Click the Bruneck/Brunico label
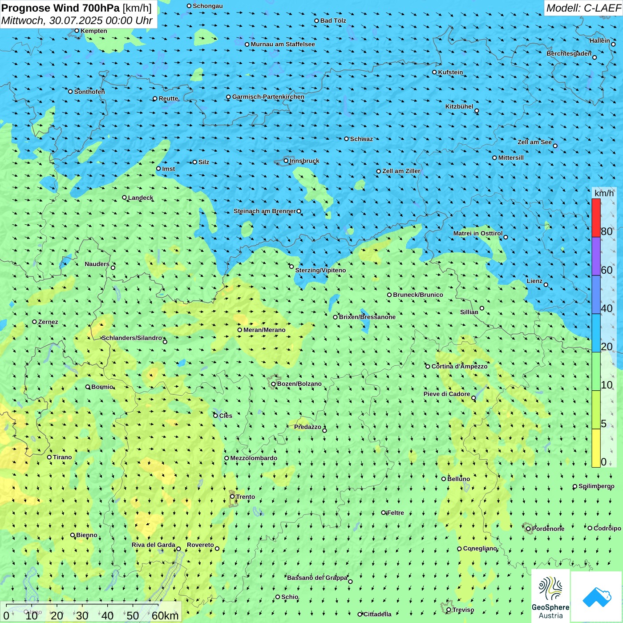Image resolution: width=623 pixels, height=623 pixels. [418, 295]
